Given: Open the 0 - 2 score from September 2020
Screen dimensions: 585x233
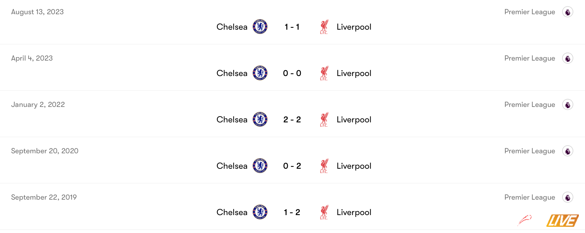Looking at the screenshot, I should [292, 166].
